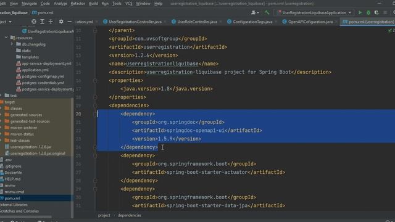Collapse the resources folder

coord(6,38)
